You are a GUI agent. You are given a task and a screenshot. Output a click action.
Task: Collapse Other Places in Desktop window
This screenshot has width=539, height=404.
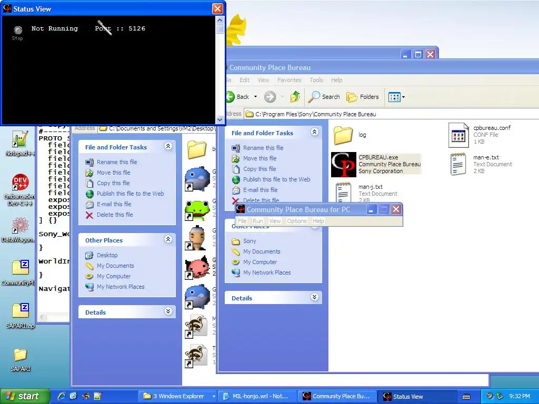click(168, 239)
